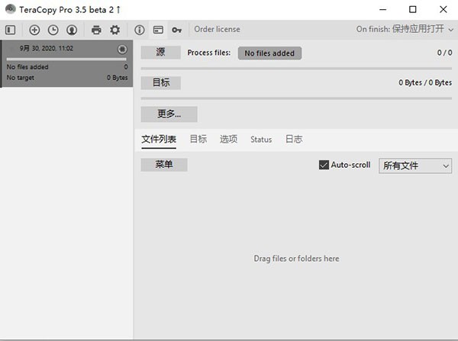Click the Order license link
The width and height of the screenshot is (458, 341).
[217, 30]
